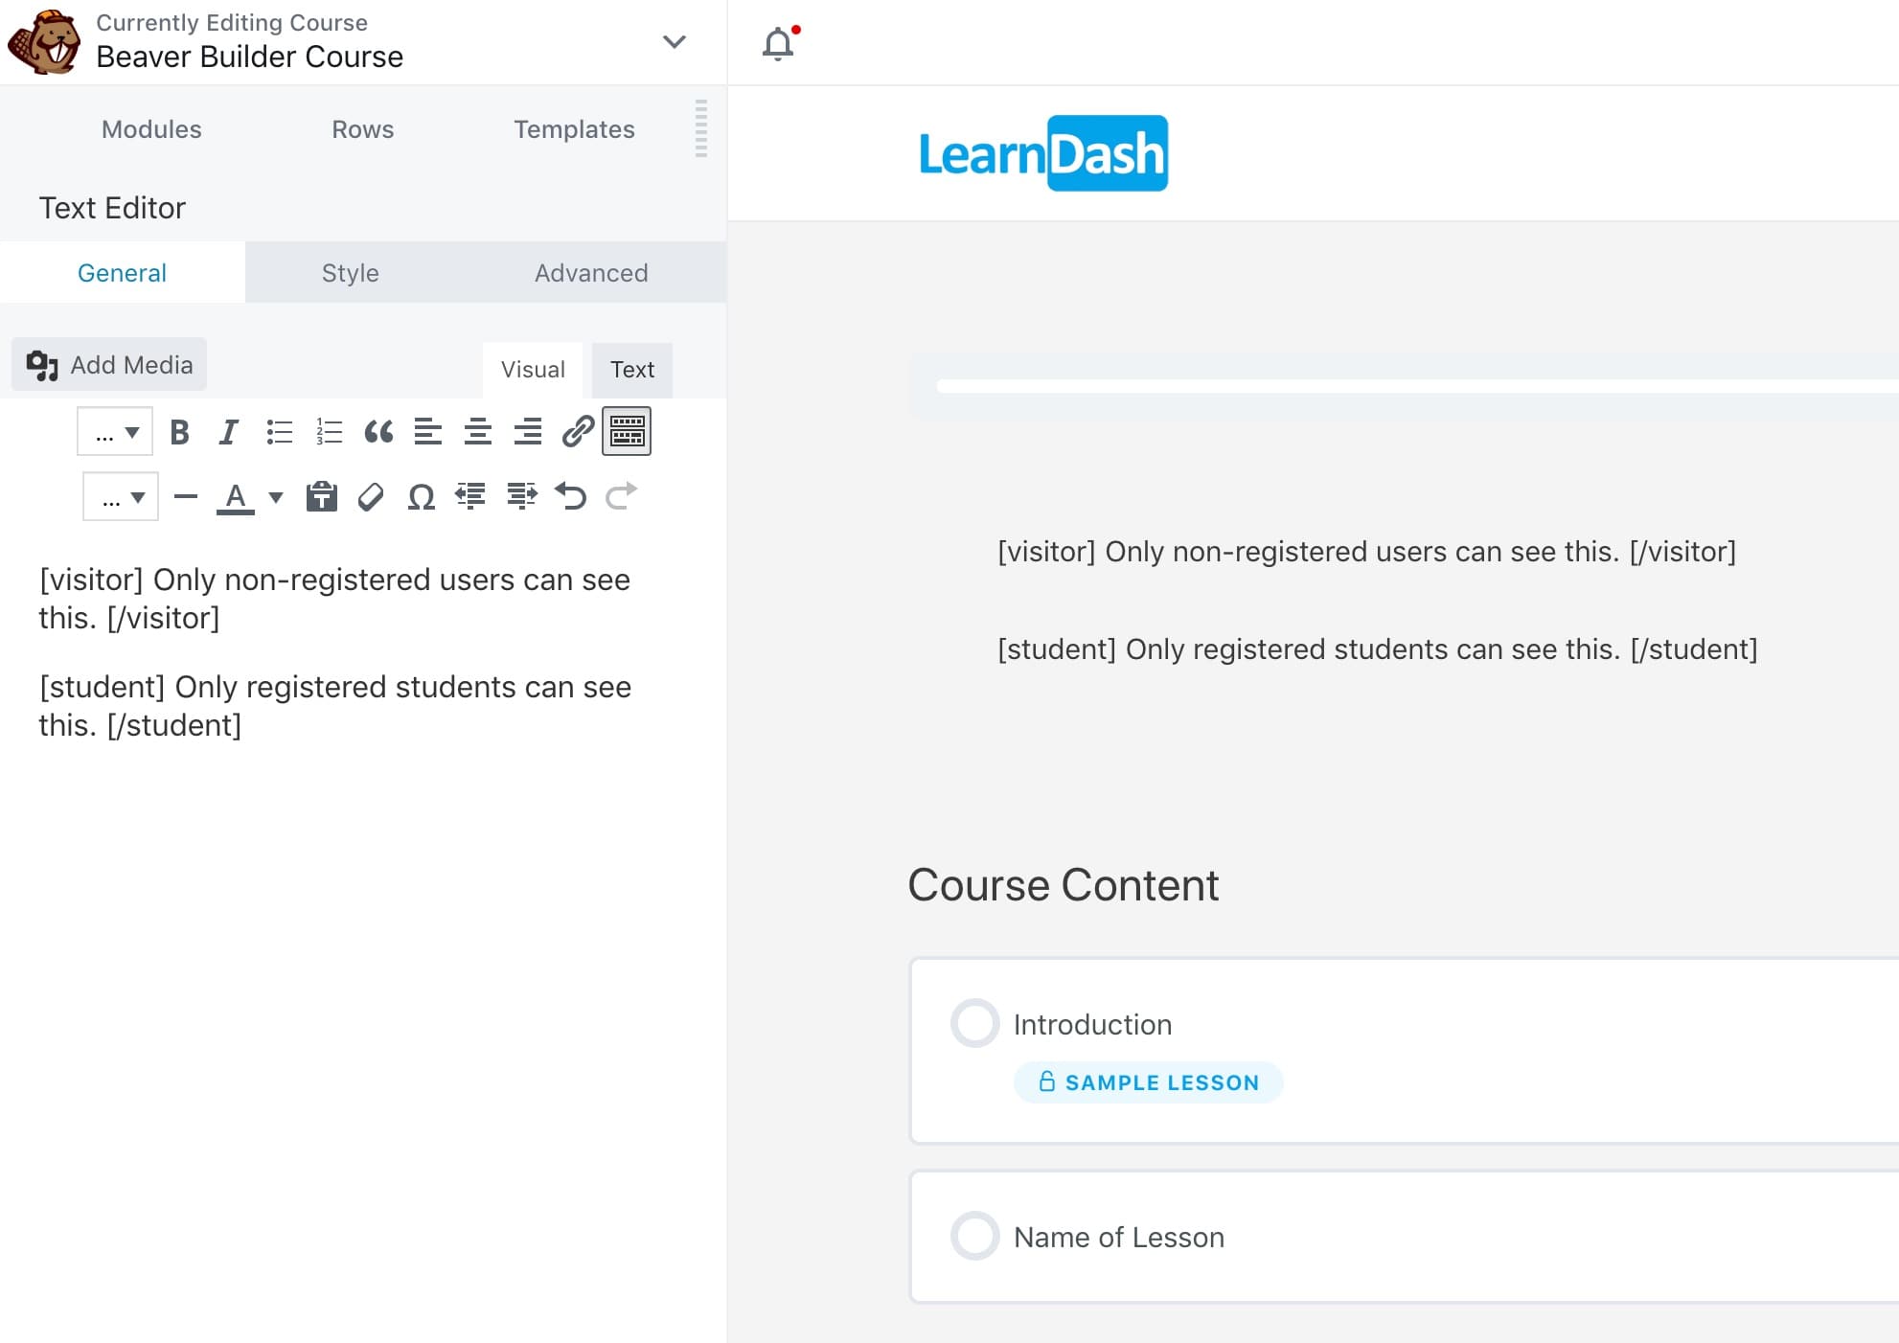1899x1343 pixels.
Task: Open the dropdown in the second toolbar row
Action: pyautogui.click(x=121, y=497)
